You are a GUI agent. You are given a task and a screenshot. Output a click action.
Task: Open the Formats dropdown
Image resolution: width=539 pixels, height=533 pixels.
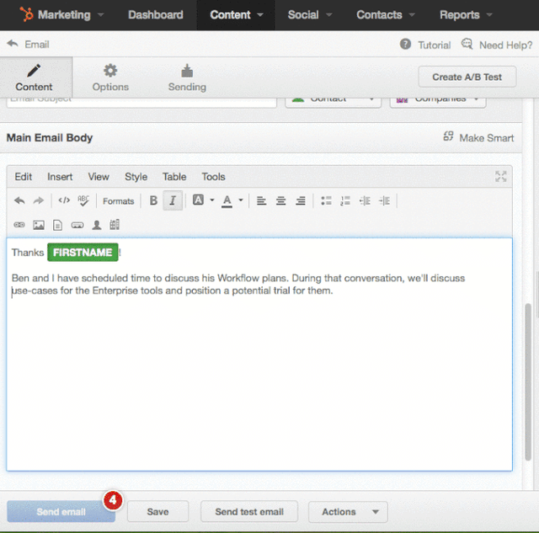118,200
